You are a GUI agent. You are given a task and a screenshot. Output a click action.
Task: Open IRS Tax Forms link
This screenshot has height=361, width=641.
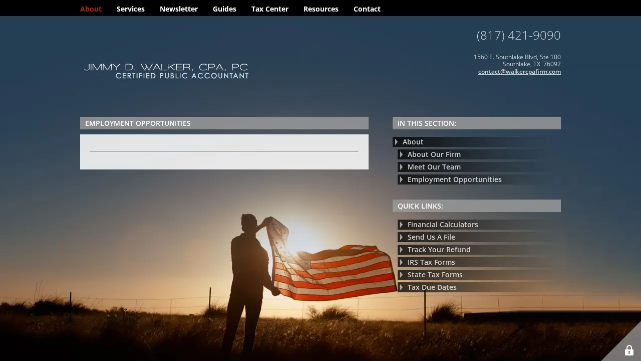pyautogui.click(x=479, y=262)
